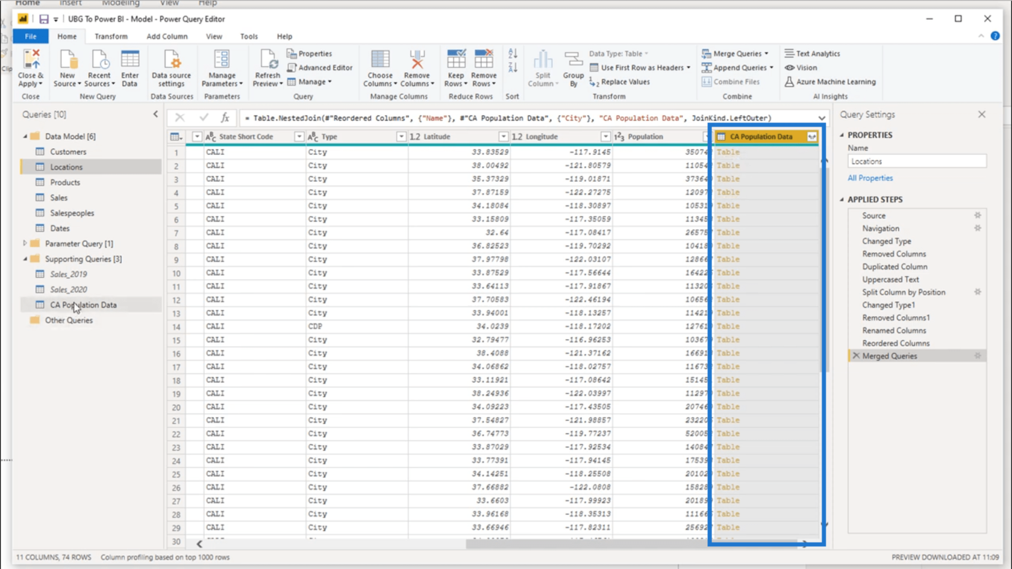The image size is (1012, 569).
Task: Click Manage Parameters icon
Action: pyautogui.click(x=222, y=60)
